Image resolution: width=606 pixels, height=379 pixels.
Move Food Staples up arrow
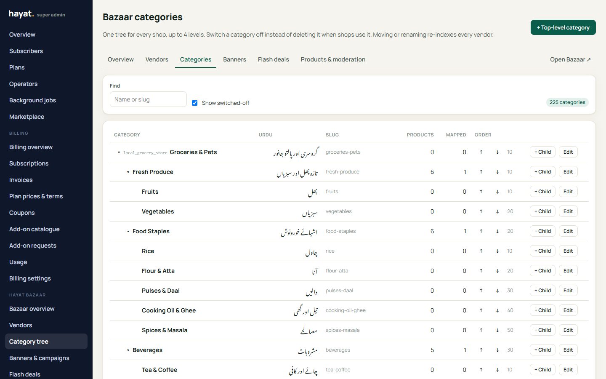(x=481, y=231)
